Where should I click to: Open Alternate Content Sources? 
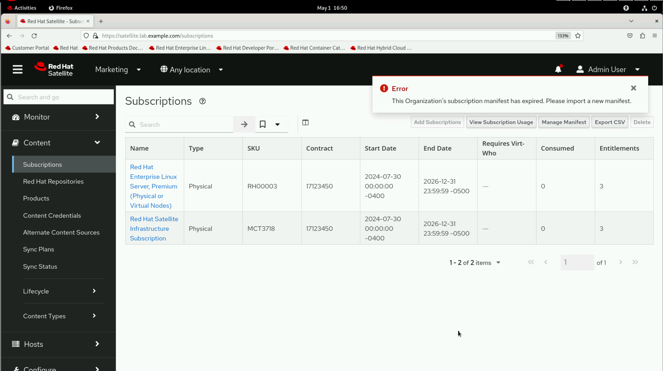[x=61, y=232]
